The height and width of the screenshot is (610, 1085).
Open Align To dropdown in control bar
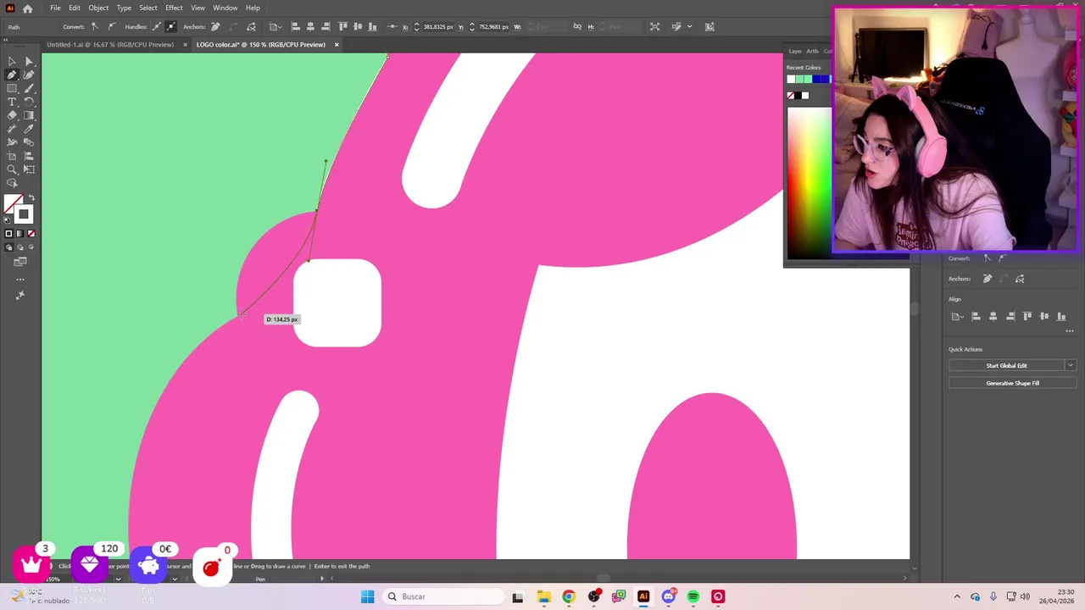point(275,26)
